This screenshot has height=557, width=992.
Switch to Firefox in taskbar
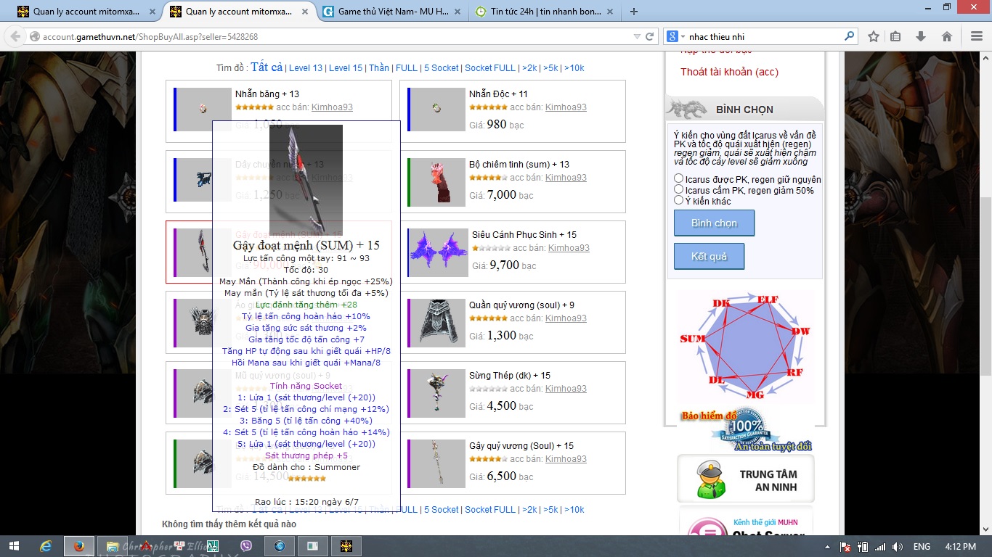(x=79, y=546)
